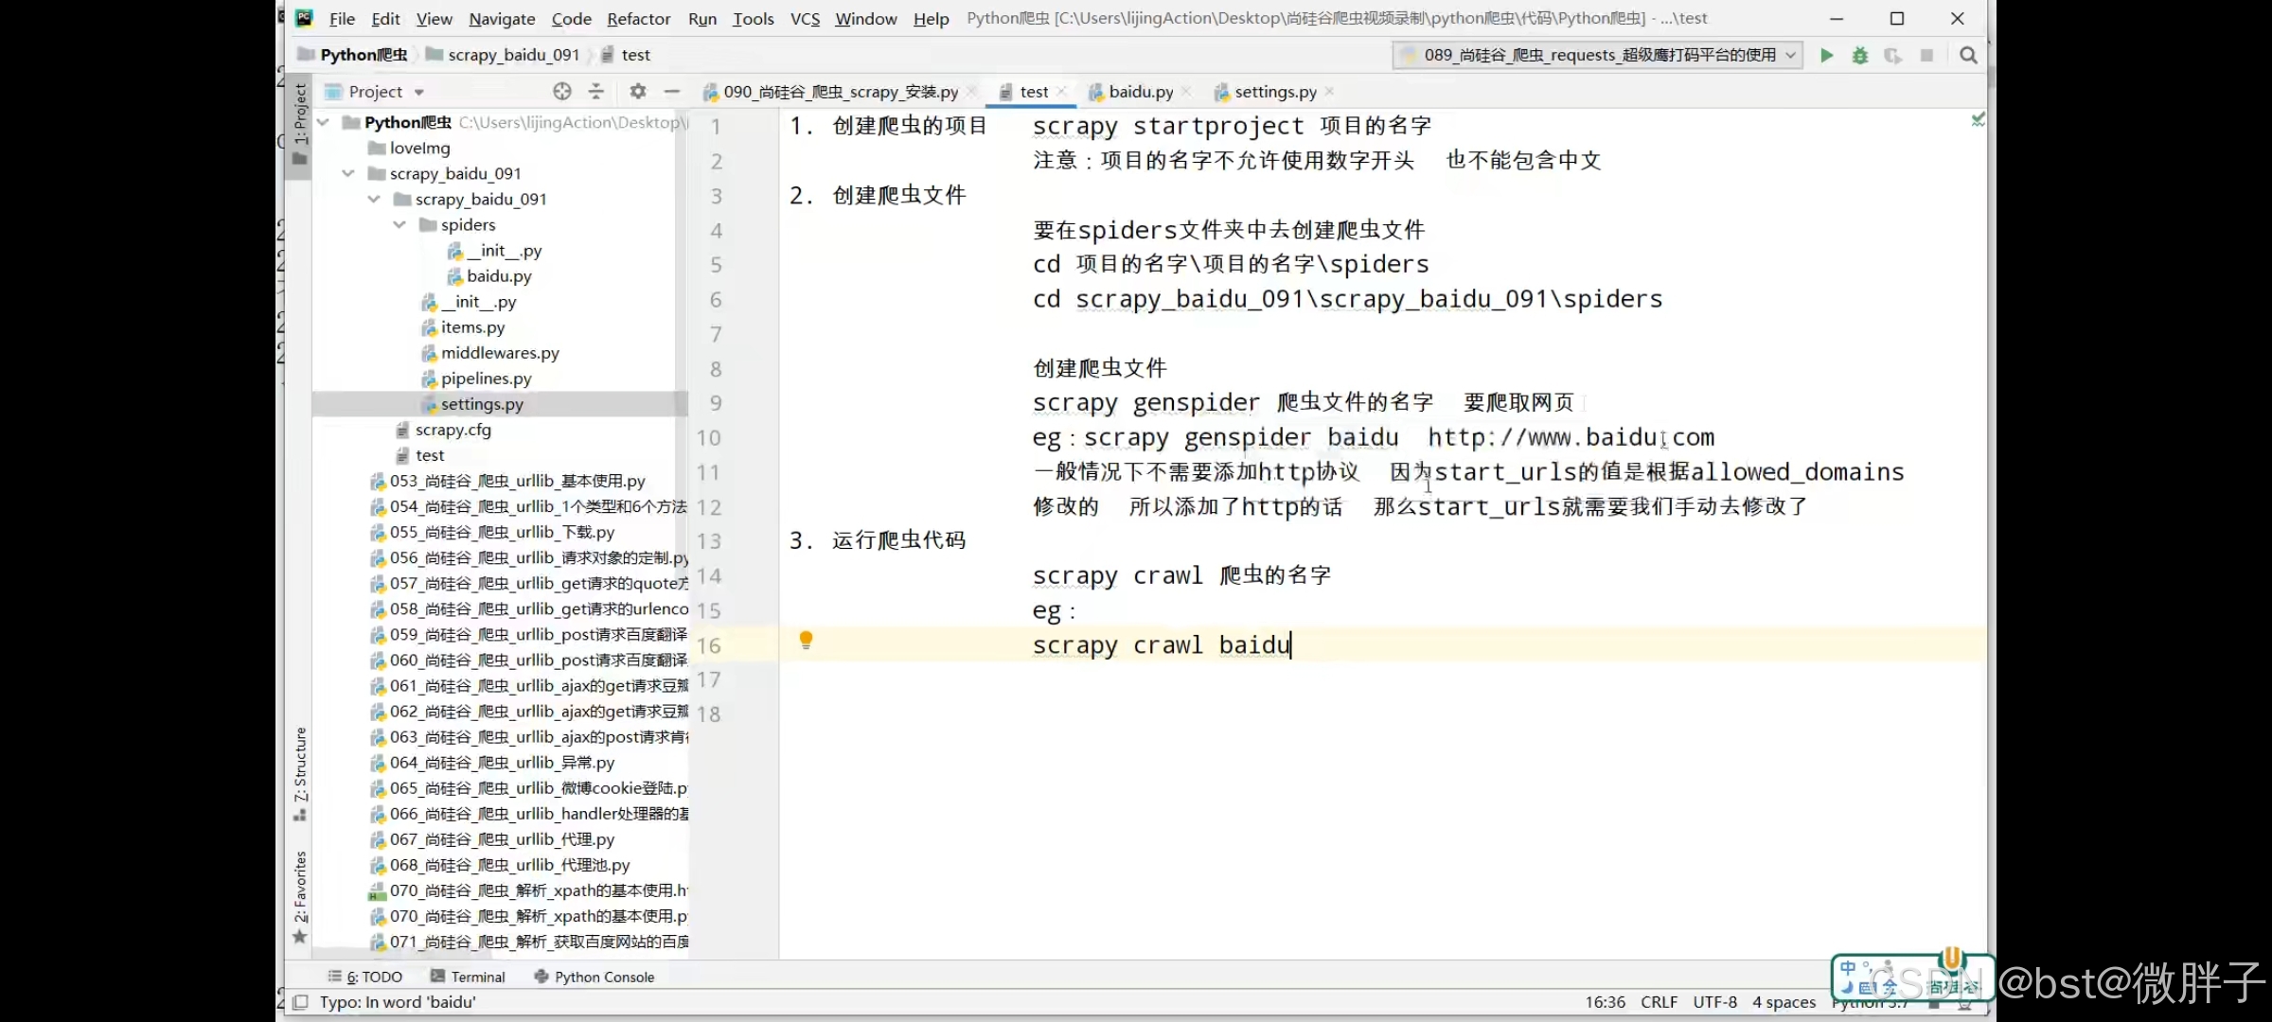Open the Python Console tool window
Screen dimensions: 2272x1022
tap(595, 977)
